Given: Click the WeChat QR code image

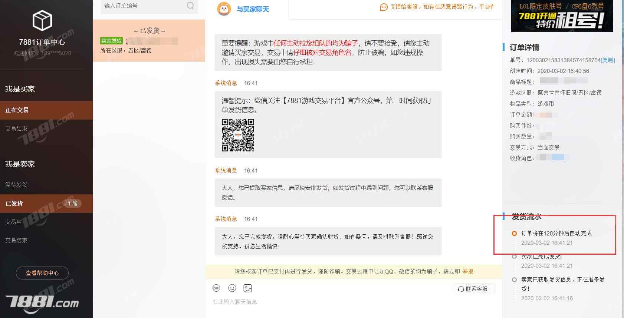Looking at the screenshot, I should pos(238,135).
